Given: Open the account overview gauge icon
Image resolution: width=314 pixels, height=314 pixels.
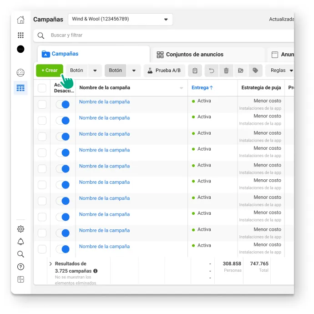Looking at the screenshot, I should [x=20, y=73].
